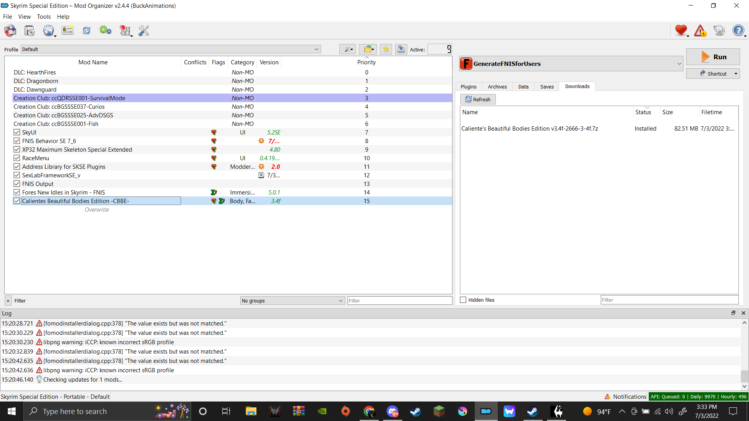Image resolution: width=749 pixels, height=421 pixels.
Task: Disable the RaceMenu mod checkbox
Action: pyautogui.click(x=17, y=158)
